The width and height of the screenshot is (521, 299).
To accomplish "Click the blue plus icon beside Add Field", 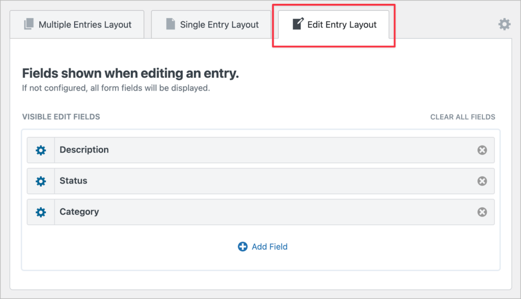I will click(x=243, y=246).
